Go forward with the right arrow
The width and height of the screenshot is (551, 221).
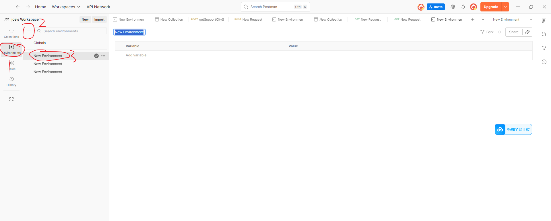(x=28, y=7)
